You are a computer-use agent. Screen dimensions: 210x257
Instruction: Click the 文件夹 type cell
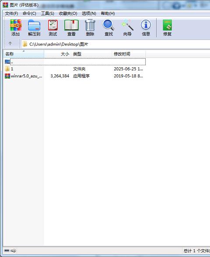click(79, 69)
